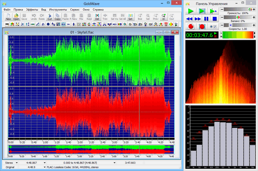Screen dimensions: 258x171
Task: Click the Save toolbar button
Action: (x=24, y=17)
